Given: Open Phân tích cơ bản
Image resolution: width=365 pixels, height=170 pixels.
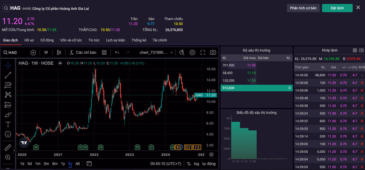Looking at the screenshot, I should 303,8.
